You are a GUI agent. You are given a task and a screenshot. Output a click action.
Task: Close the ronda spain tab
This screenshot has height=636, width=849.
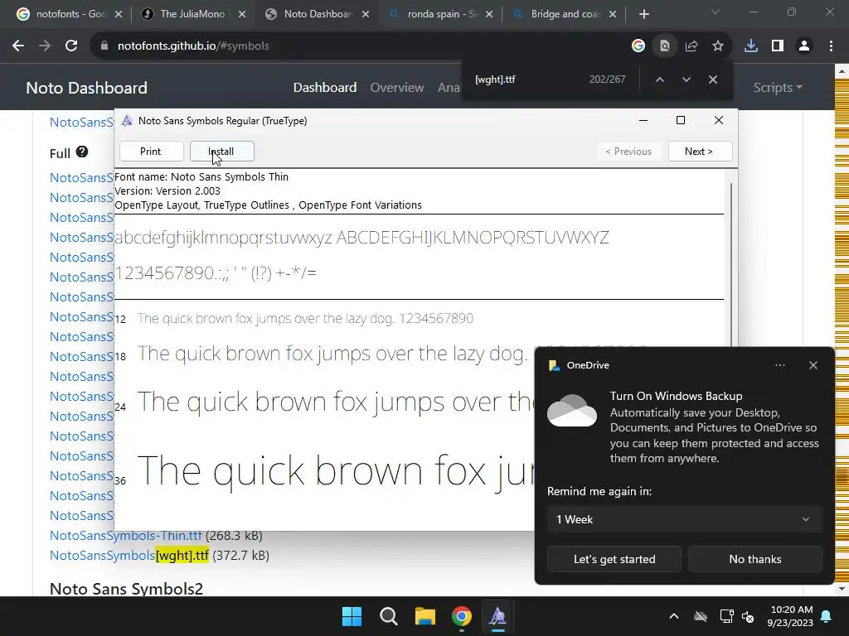489,14
